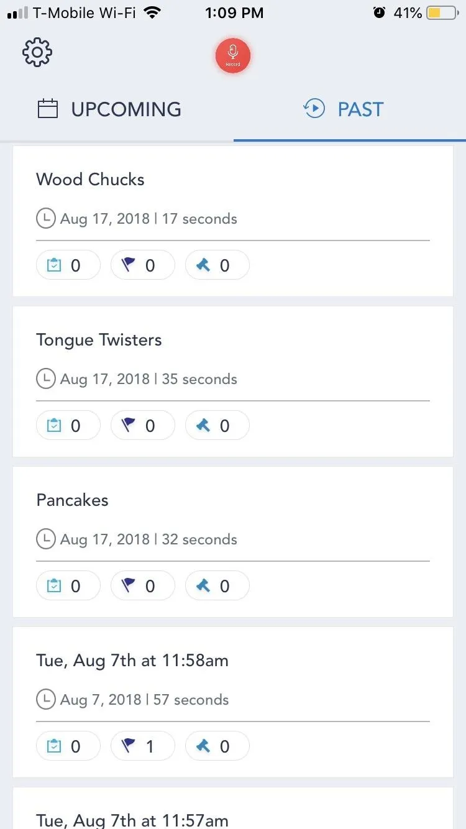Tap the flag count in Pancakes

coord(143,586)
